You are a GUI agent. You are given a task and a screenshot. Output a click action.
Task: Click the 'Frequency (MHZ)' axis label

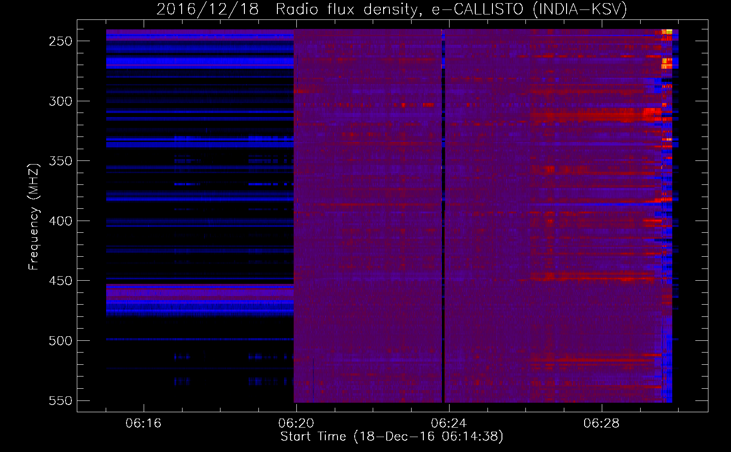pos(33,217)
